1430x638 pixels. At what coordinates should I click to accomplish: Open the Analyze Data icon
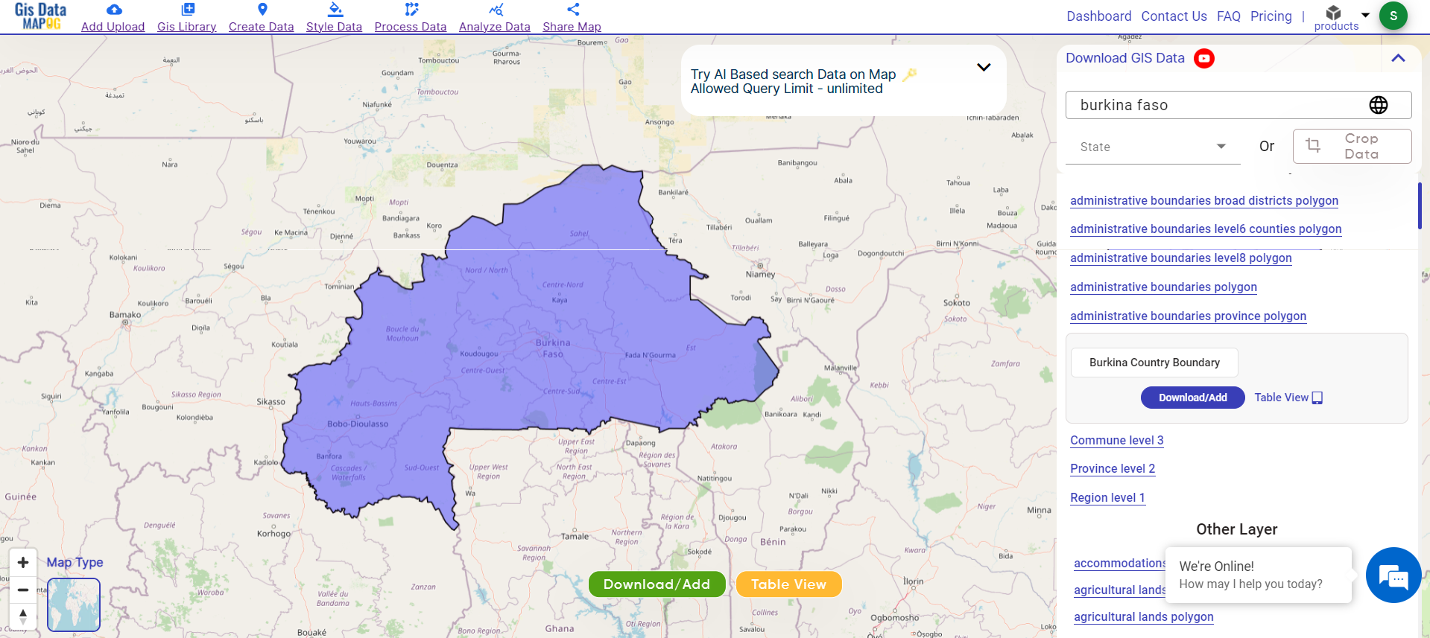[496, 10]
